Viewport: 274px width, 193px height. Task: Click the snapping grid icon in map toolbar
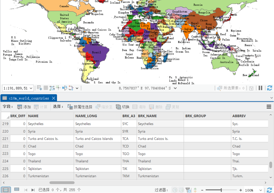point(40,88)
